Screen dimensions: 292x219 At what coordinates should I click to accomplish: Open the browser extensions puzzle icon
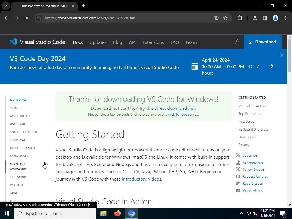(240, 18)
